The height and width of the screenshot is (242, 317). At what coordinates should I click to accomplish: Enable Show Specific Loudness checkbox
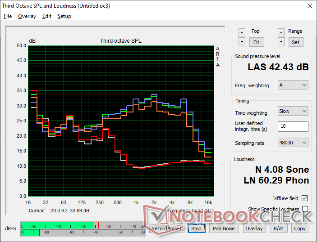click(x=305, y=209)
